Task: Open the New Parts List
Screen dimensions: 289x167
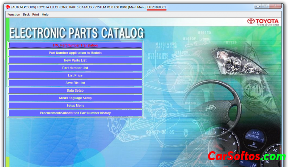Action: [x=75, y=60]
